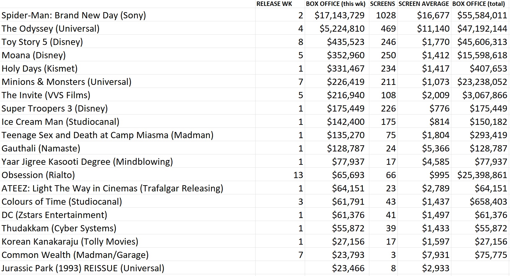Select Jurassic Park's weekly box office $23,466
Image resolution: width=510 pixels, height=276 pixels.
pyautogui.click(x=348, y=268)
